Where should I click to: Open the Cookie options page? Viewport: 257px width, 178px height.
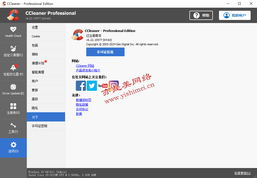click(46, 36)
